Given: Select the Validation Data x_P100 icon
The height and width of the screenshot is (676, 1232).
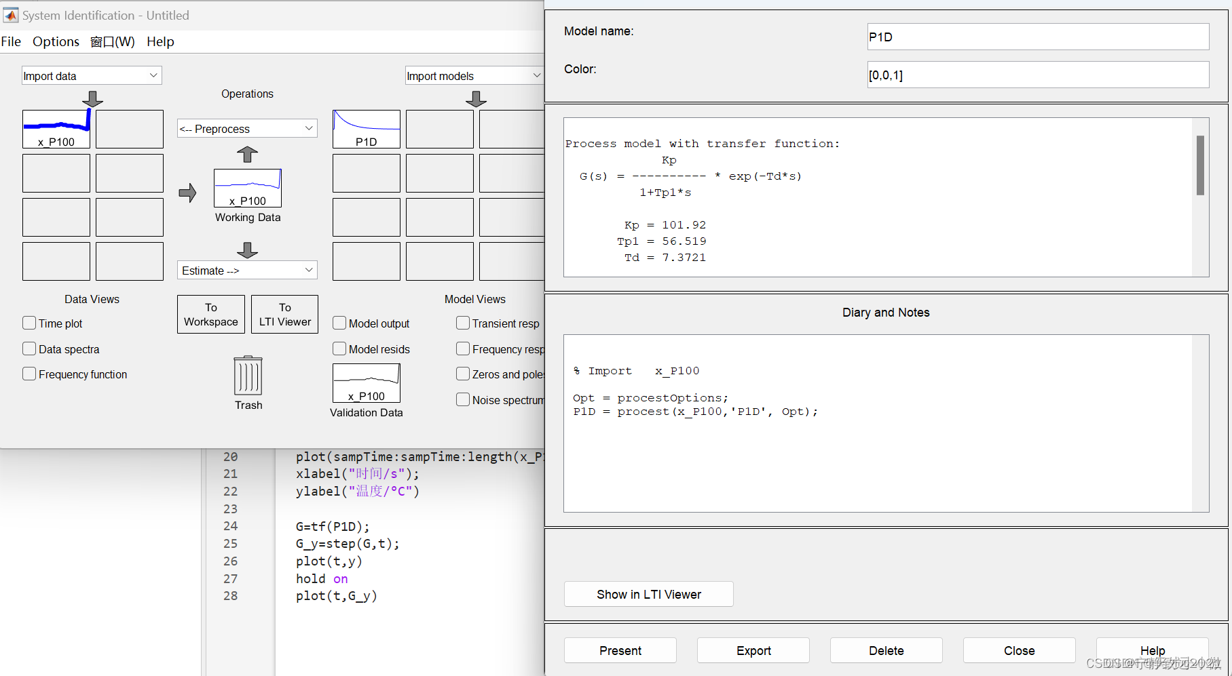Looking at the screenshot, I should pyautogui.click(x=366, y=383).
